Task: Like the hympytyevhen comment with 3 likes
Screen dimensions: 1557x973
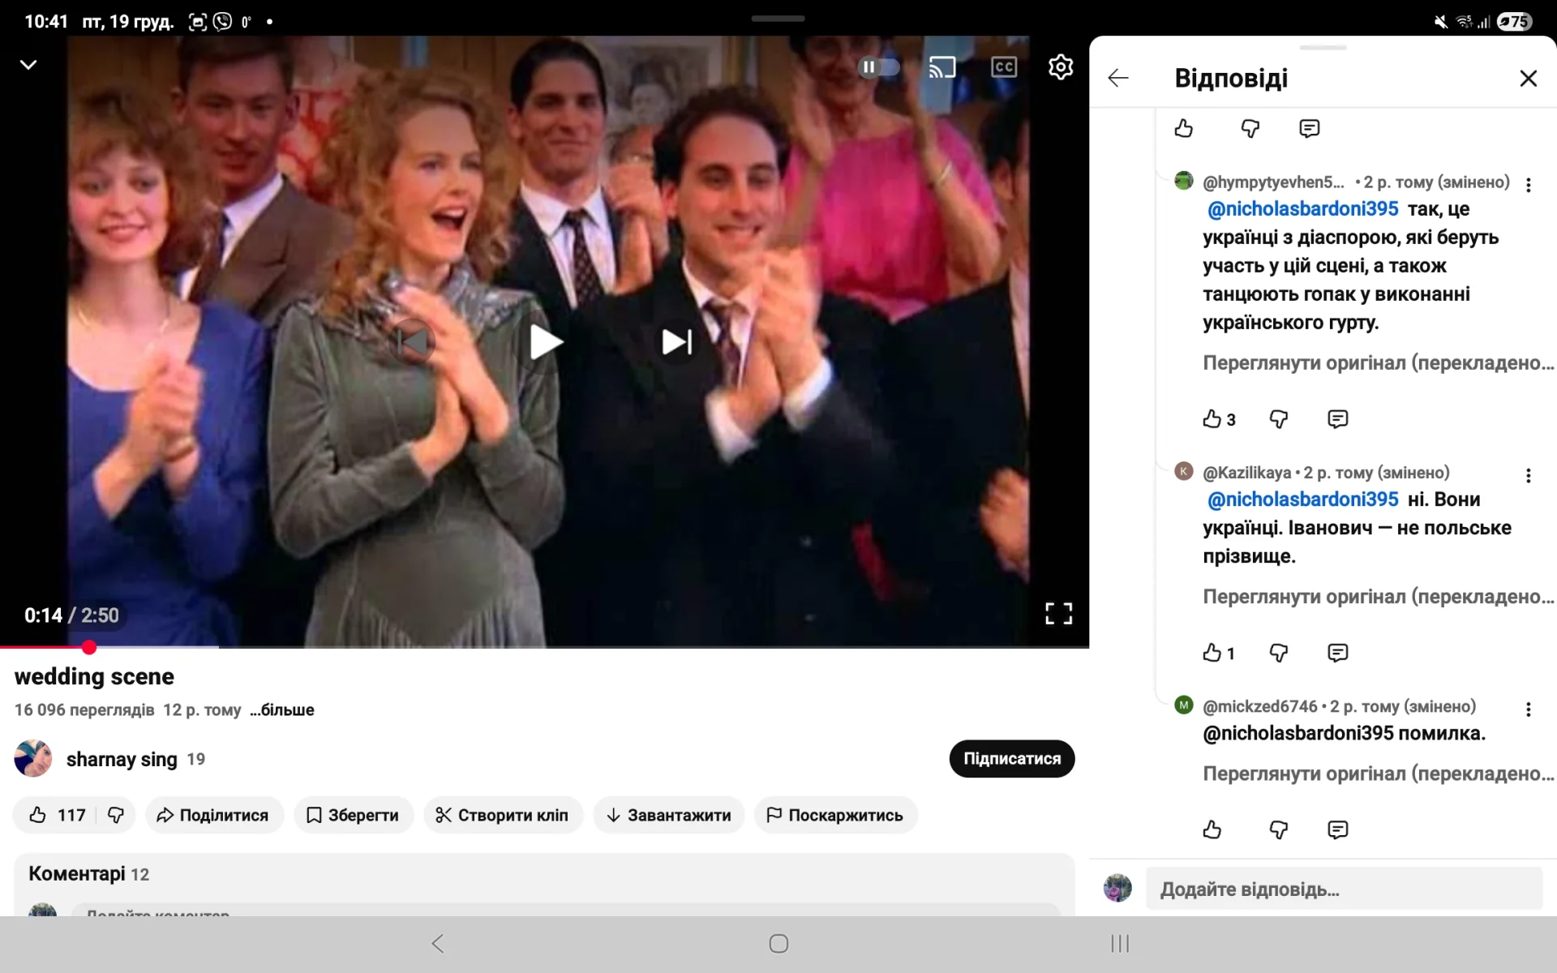Action: click(1212, 419)
